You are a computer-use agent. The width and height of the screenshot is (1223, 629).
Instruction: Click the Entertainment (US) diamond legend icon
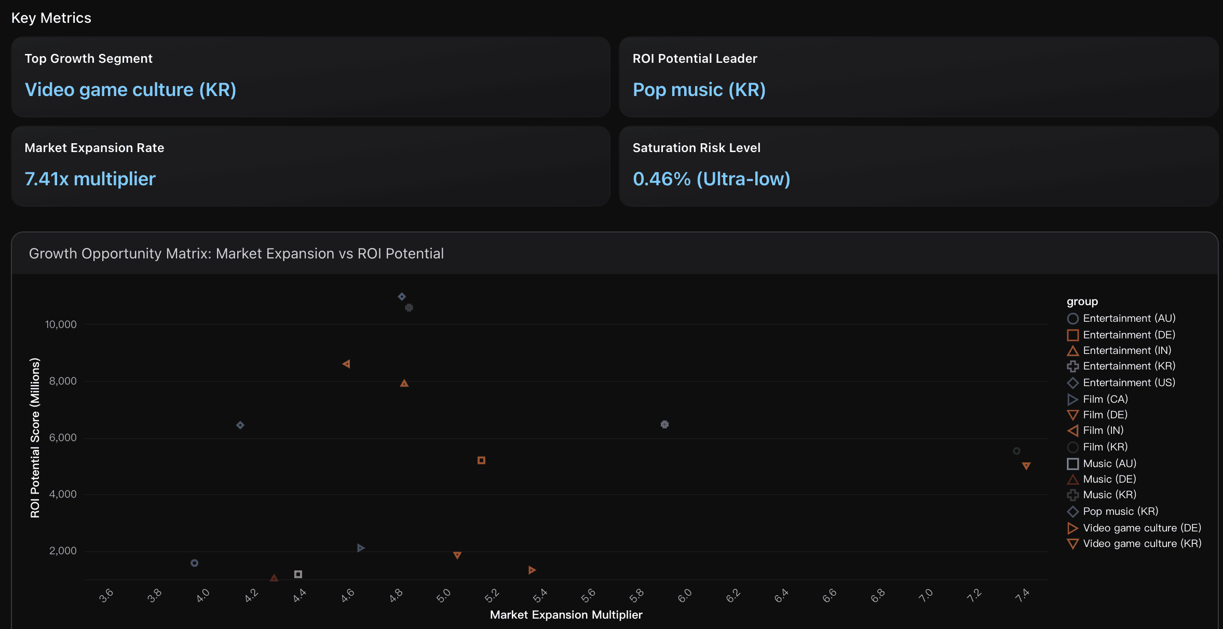click(1073, 382)
